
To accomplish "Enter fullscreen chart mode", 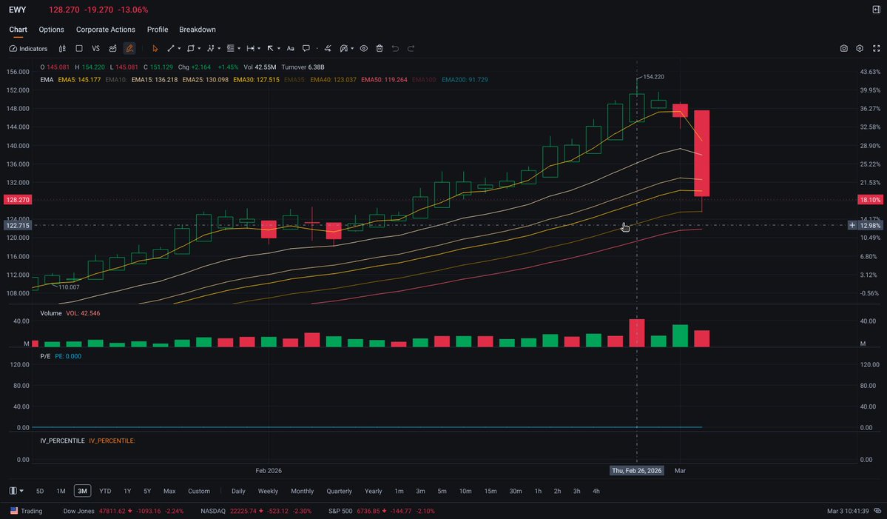I will (x=876, y=49).
